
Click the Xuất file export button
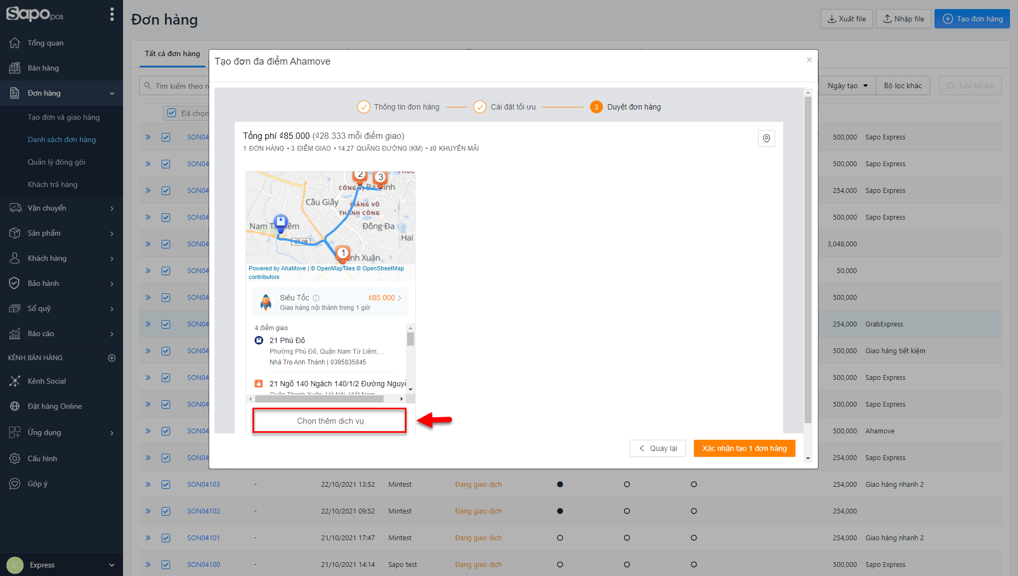click(847, 19)
